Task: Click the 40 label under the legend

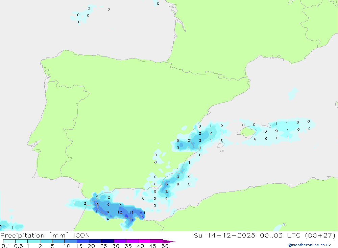Action: click(141, 246)
